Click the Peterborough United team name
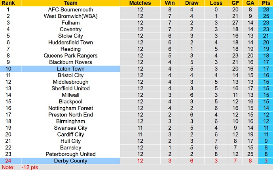273x170 pixels. pyautogui.click(x=70, y=154)
